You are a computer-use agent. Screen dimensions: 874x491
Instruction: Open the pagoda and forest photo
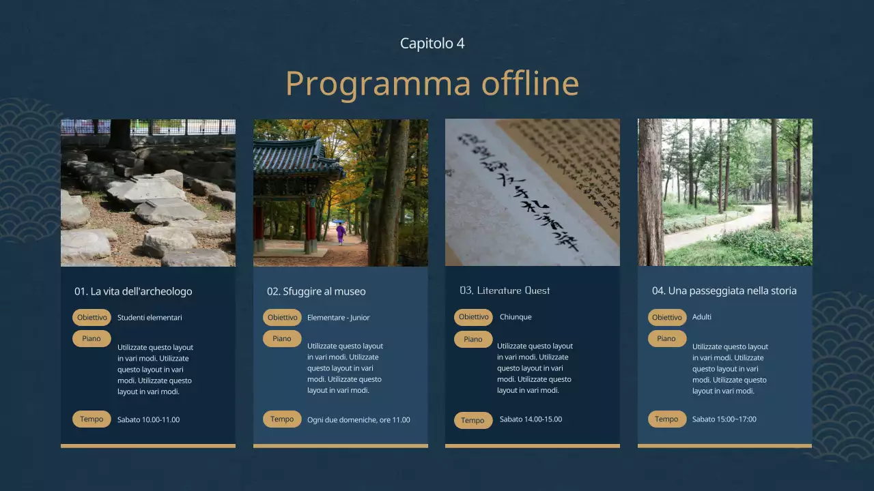[341, 192]
